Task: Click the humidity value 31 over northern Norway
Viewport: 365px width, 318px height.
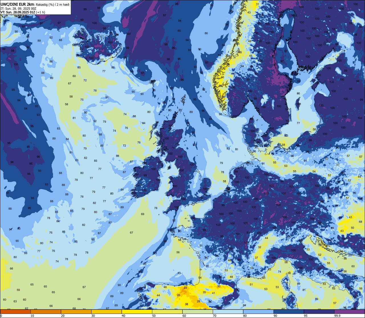Action: [257, 4]
